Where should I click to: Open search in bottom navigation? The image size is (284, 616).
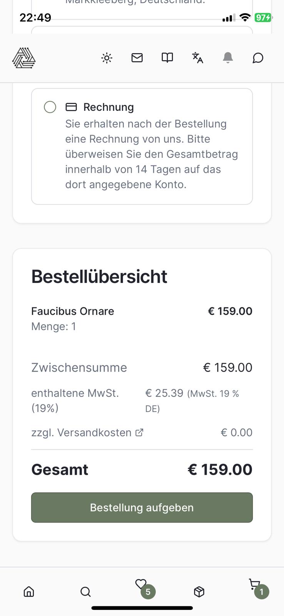[85, 591]
